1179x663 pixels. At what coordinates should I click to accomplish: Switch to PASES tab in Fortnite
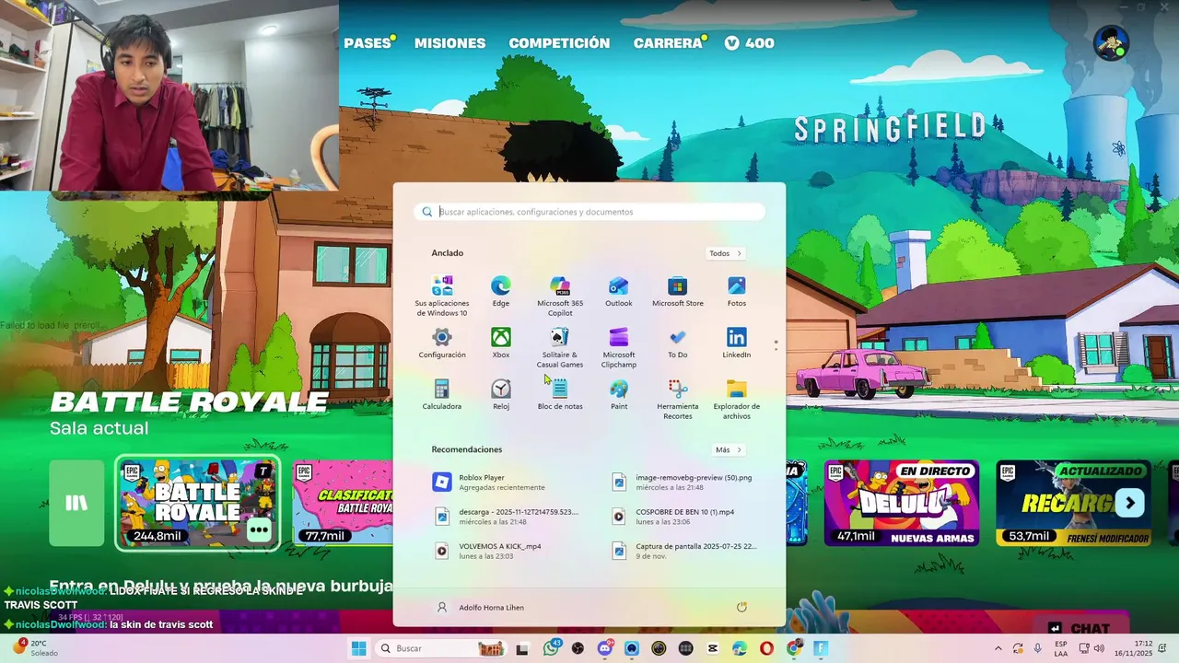pyautogui.click(x=368, y=43)
